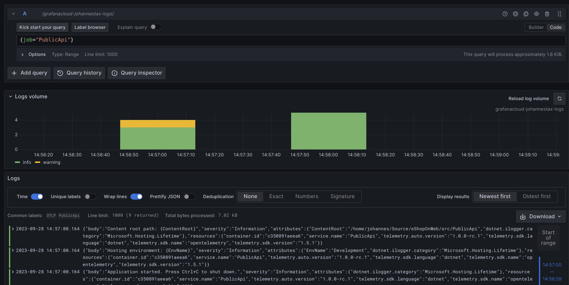
Task: Duplicate query A with the copy icon
Action: click(526, 14)
